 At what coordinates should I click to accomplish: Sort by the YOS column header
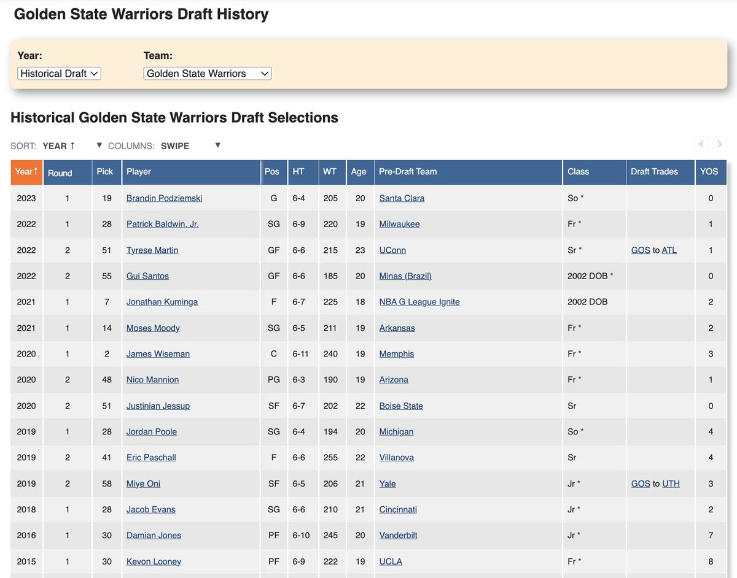(x=711, y=172)
